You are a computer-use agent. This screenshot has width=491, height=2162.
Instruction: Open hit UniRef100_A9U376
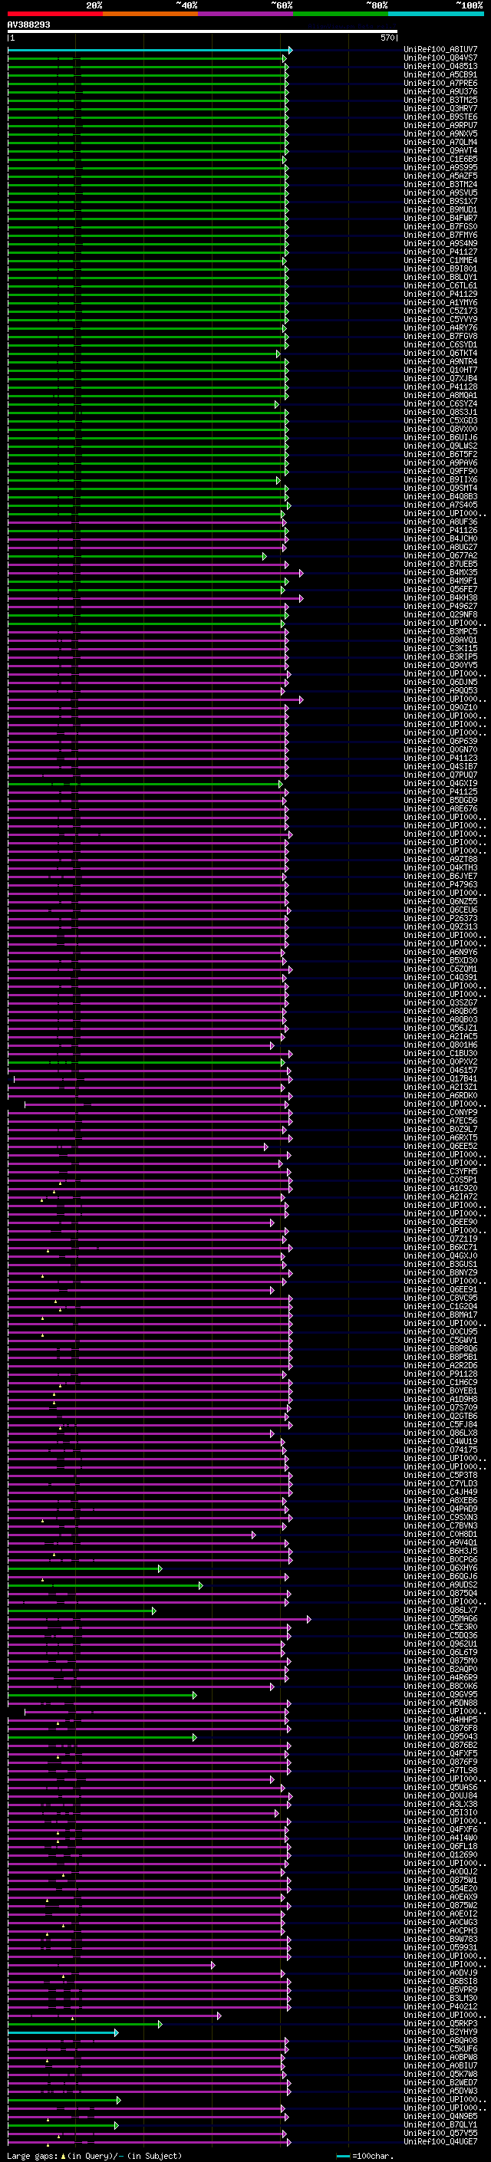click(440, 91)
